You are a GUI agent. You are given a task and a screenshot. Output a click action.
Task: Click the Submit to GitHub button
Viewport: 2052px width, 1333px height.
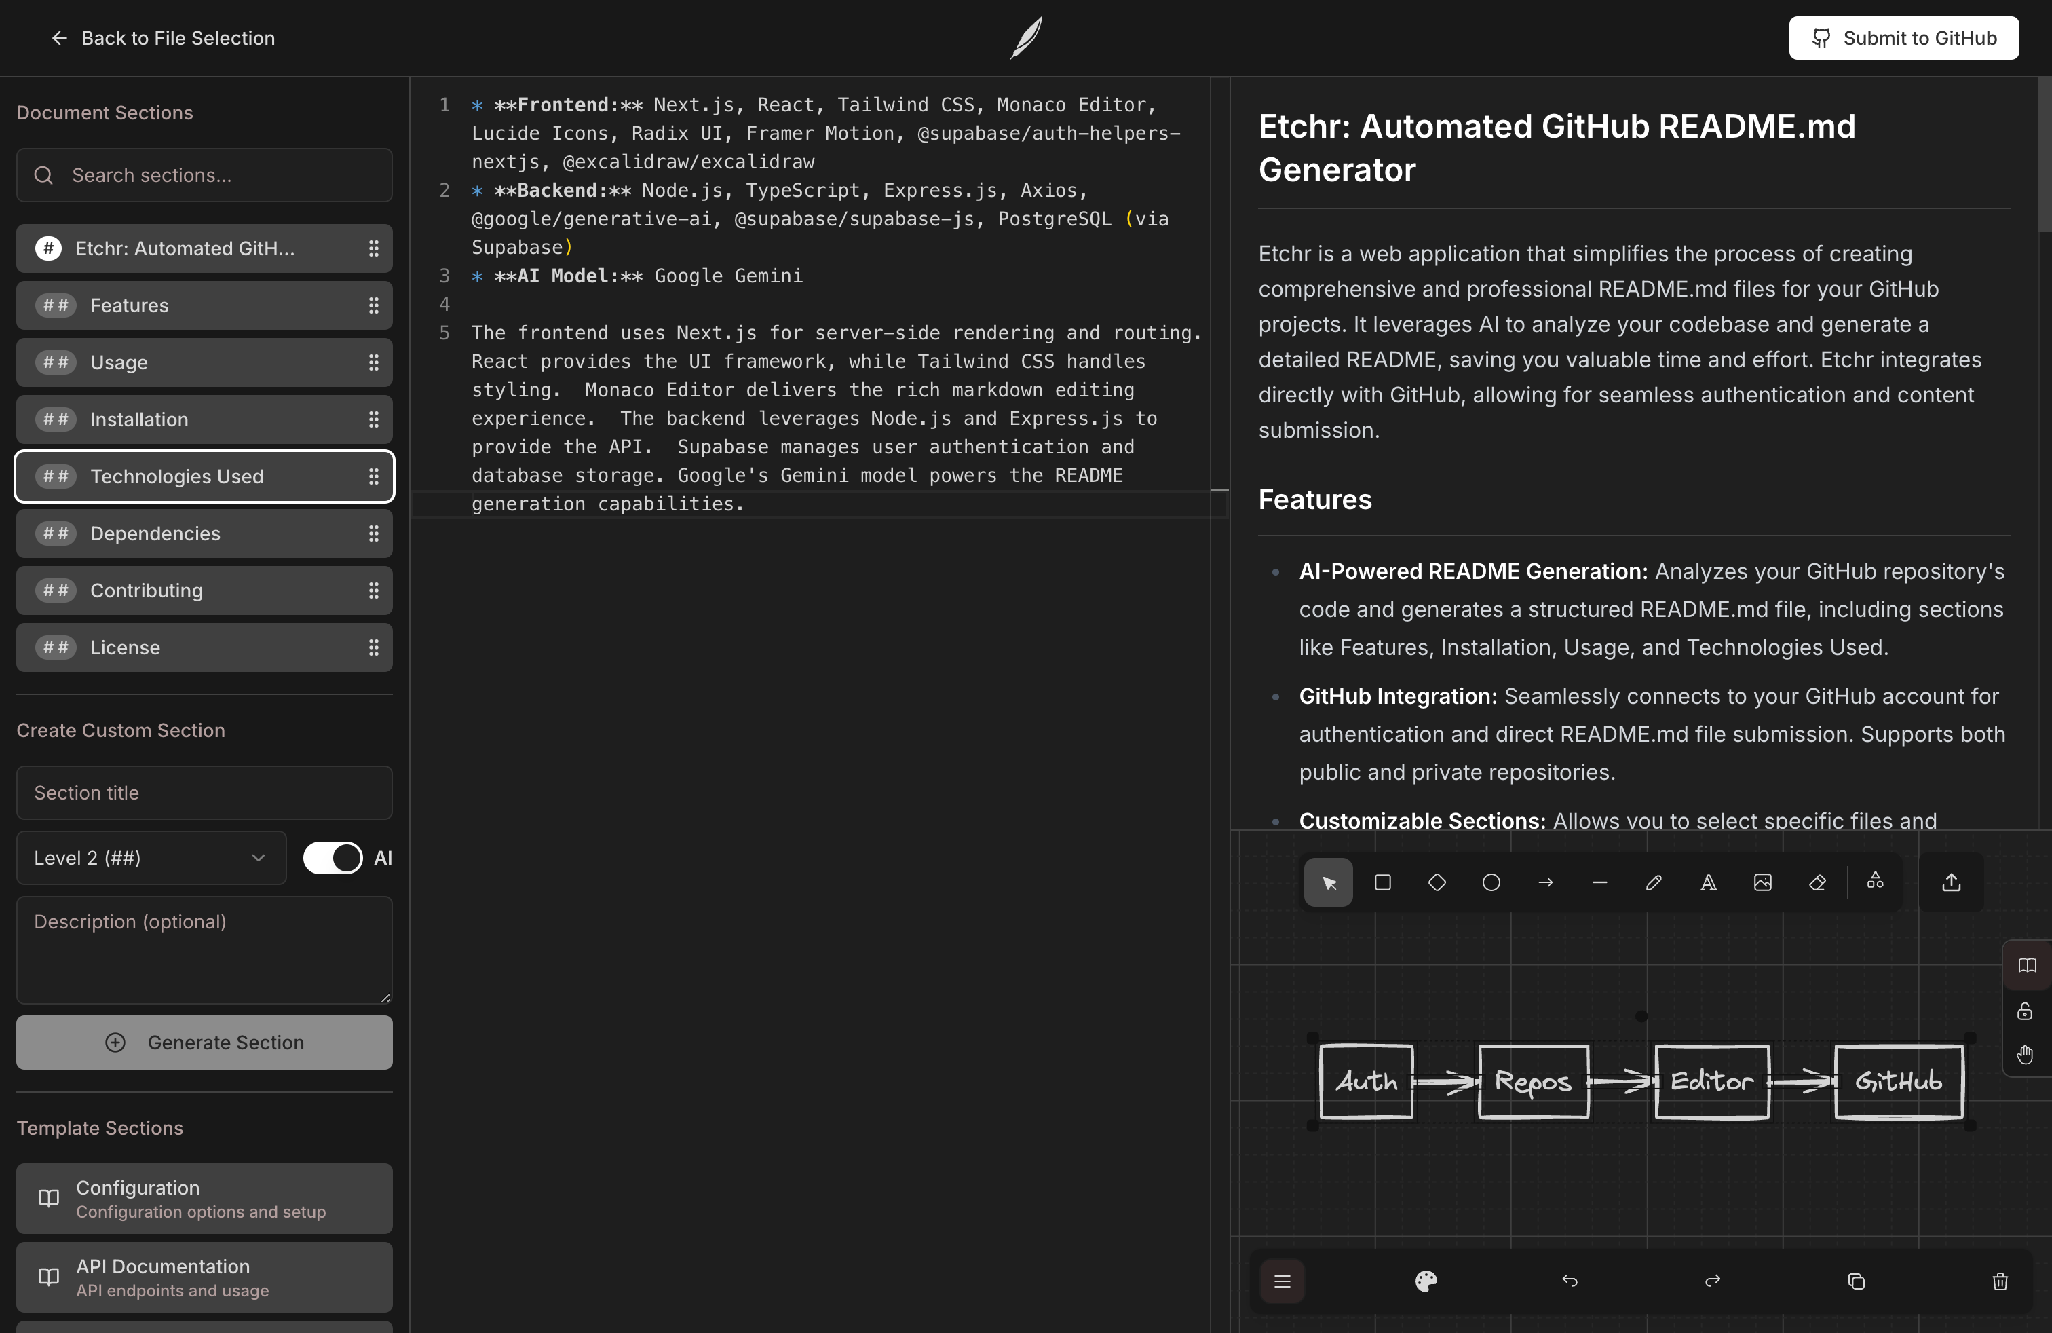tap(1903, 38)
